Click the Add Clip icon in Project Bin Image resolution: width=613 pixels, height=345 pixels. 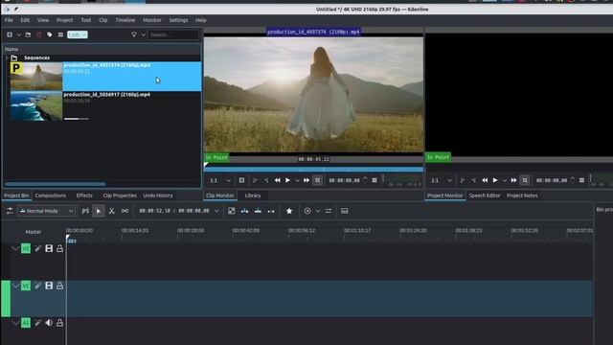[x=10, y=34]
